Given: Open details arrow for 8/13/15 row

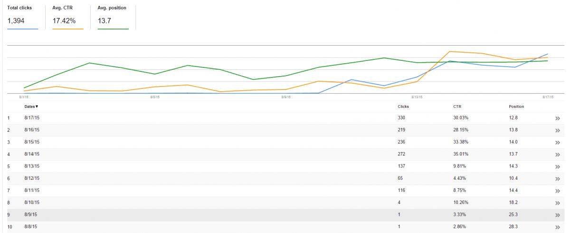Looking at the screenshot, I should 558,167.
